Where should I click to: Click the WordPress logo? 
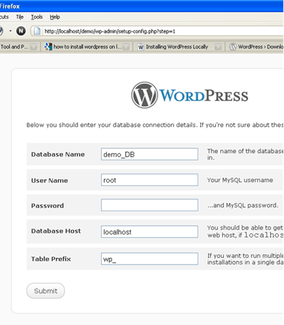coord(190,95)
